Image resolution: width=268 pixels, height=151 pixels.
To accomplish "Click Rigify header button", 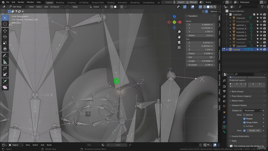I will coord(75,7).
